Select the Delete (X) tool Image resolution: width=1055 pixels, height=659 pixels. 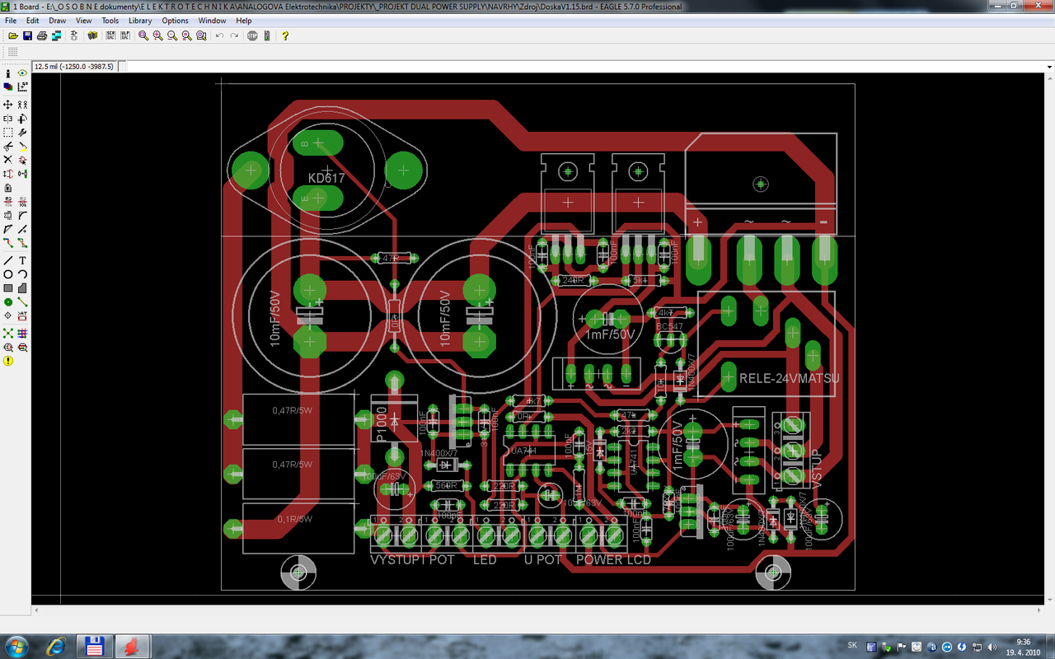click(8, 159)
